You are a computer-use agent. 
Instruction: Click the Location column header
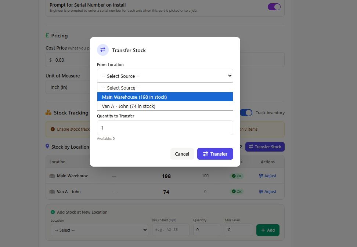coord(57,162)
